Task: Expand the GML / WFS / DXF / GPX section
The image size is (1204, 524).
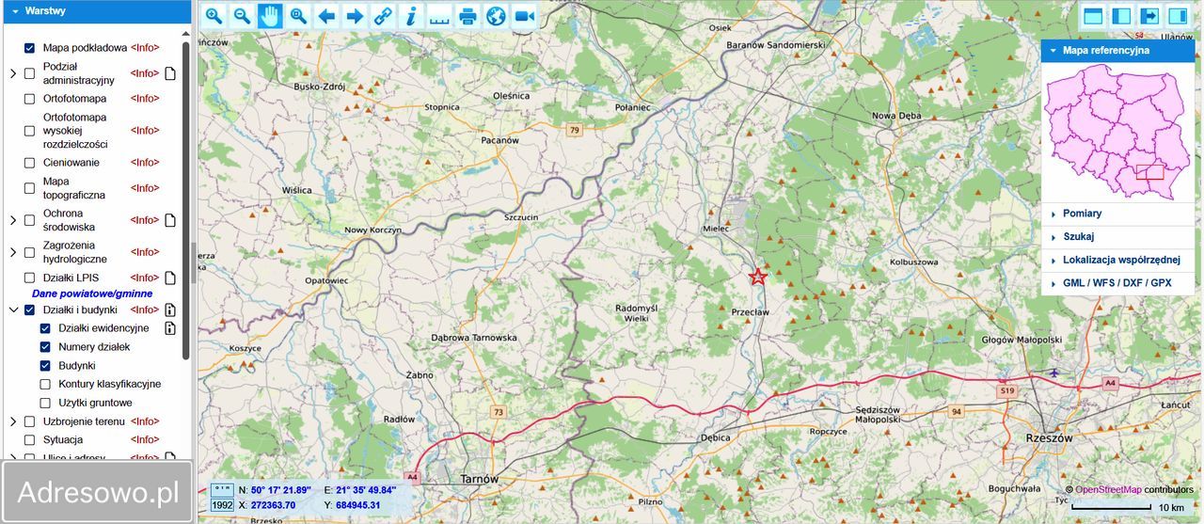Action: point(1117,283)
